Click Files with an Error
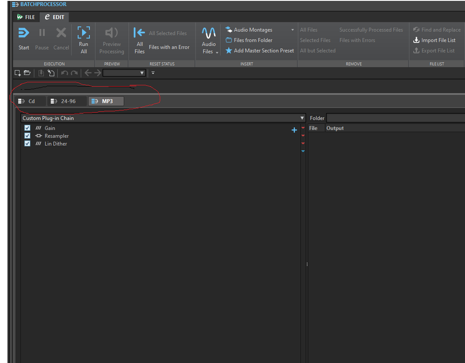 [169, 47]
